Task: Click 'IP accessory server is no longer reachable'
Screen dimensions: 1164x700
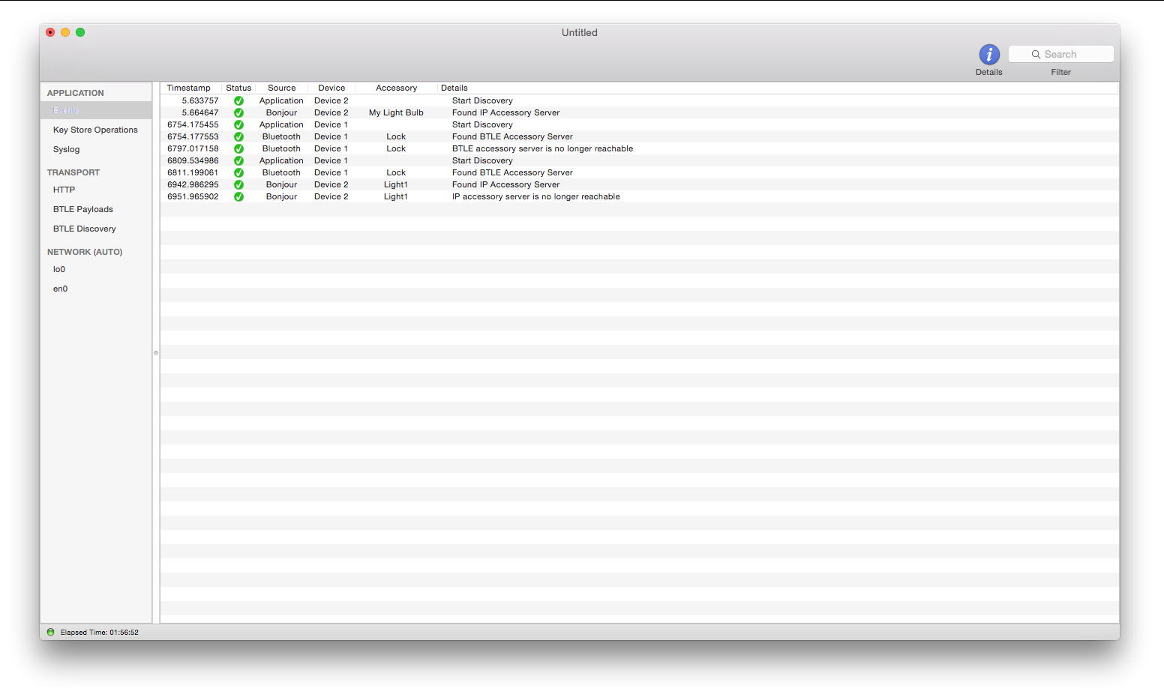Action: click(x=535, y=196)
